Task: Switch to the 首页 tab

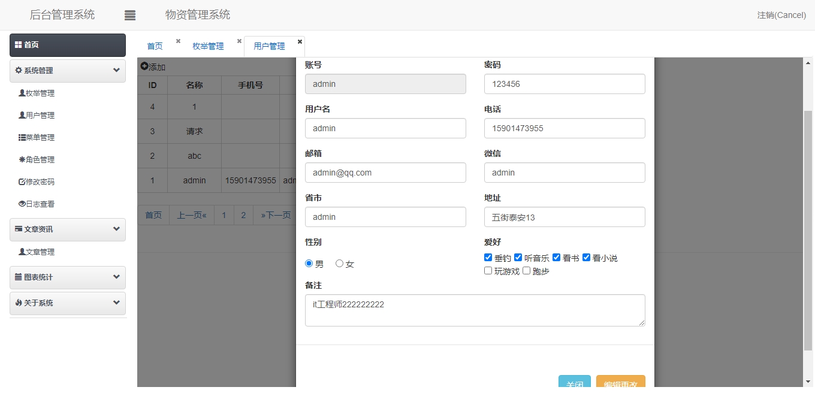Action: click(155, 46)
